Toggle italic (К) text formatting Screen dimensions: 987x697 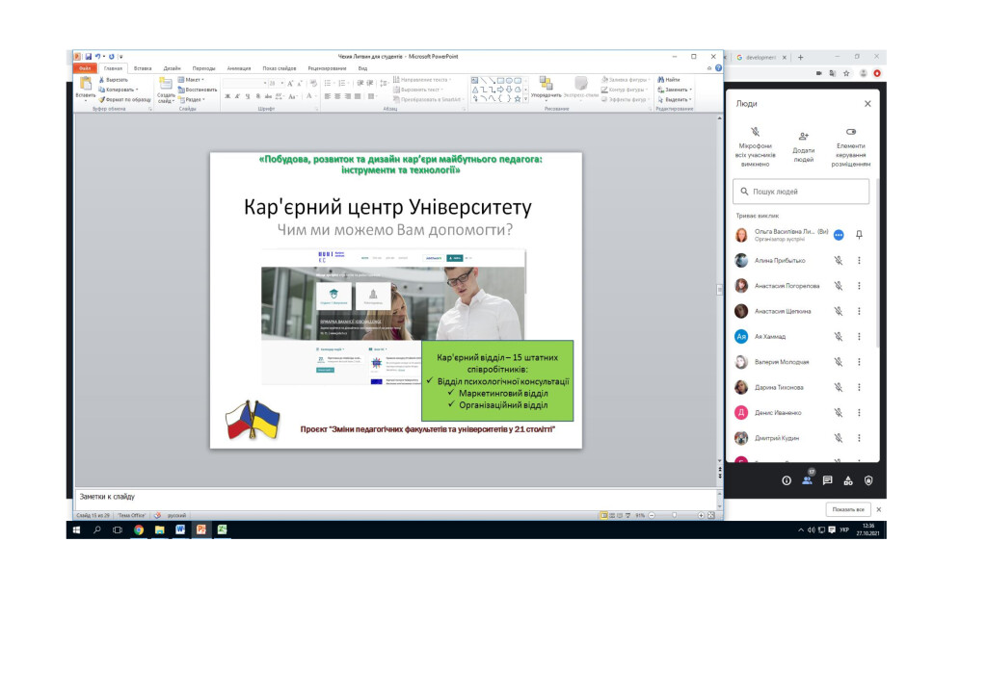pyautogui.click(x=237, y=96)
